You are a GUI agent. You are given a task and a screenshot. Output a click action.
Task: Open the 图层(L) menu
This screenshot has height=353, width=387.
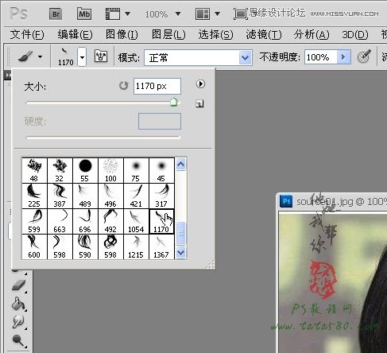pos(168,34)
